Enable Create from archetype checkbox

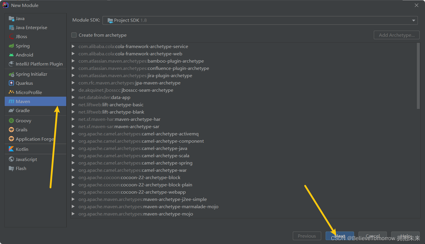pos(74,35)
